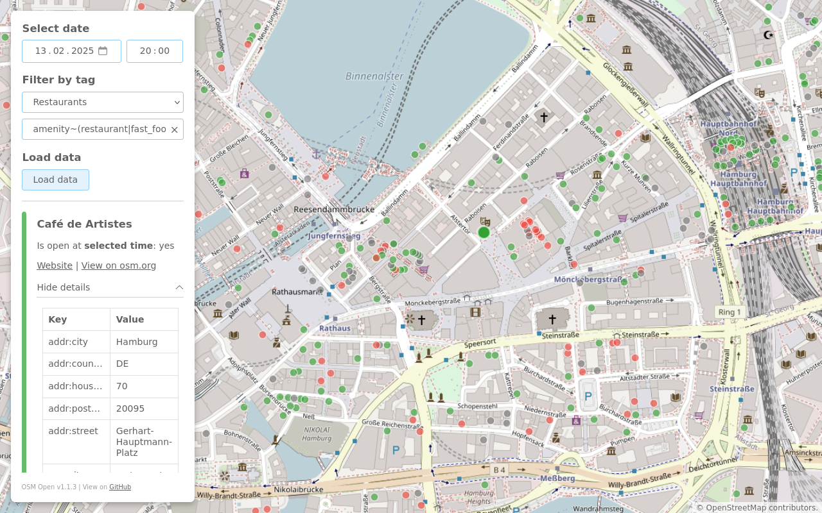
Task: Click museum icon on Rosenstraße
Action: pos(597,174)
